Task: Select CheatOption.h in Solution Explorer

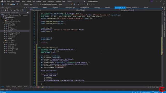Action: 12,29
